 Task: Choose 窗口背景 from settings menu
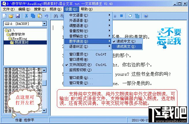tap(81, 83)
